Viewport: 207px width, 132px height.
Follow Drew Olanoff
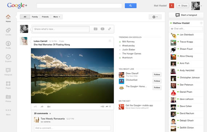[157, 74]
